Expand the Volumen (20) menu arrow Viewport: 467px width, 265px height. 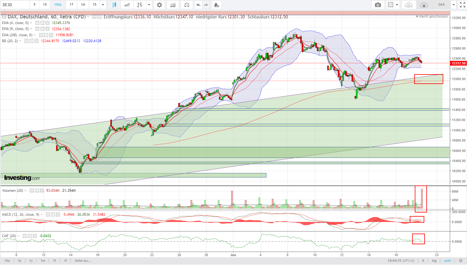[26, 191]
